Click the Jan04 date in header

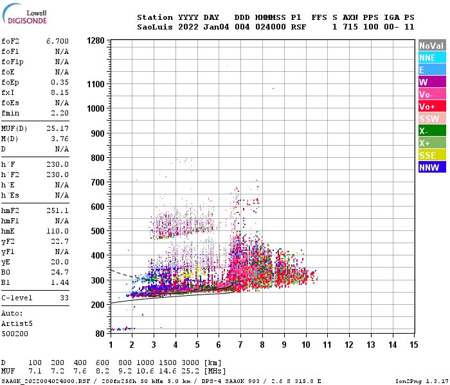pos(217,27)
